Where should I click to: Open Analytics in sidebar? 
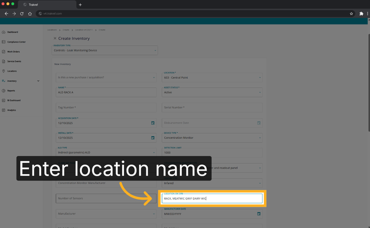[11, 110]
